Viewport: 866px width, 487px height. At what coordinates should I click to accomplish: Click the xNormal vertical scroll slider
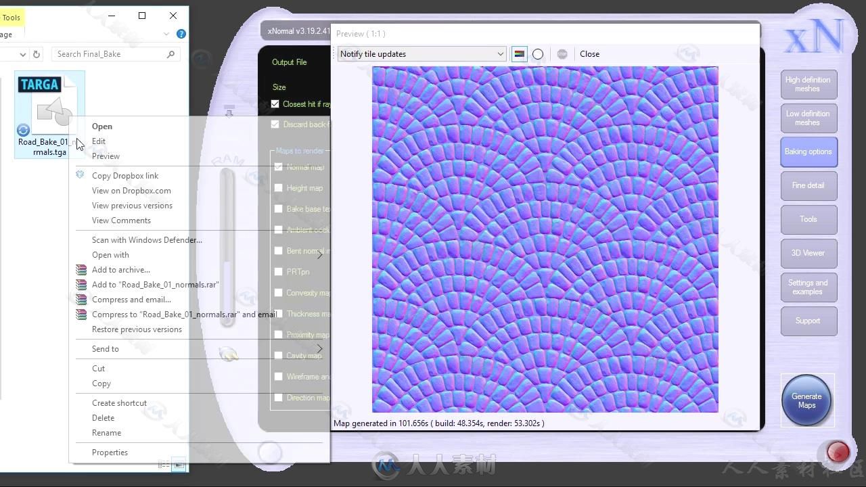(x=227, y=247)
